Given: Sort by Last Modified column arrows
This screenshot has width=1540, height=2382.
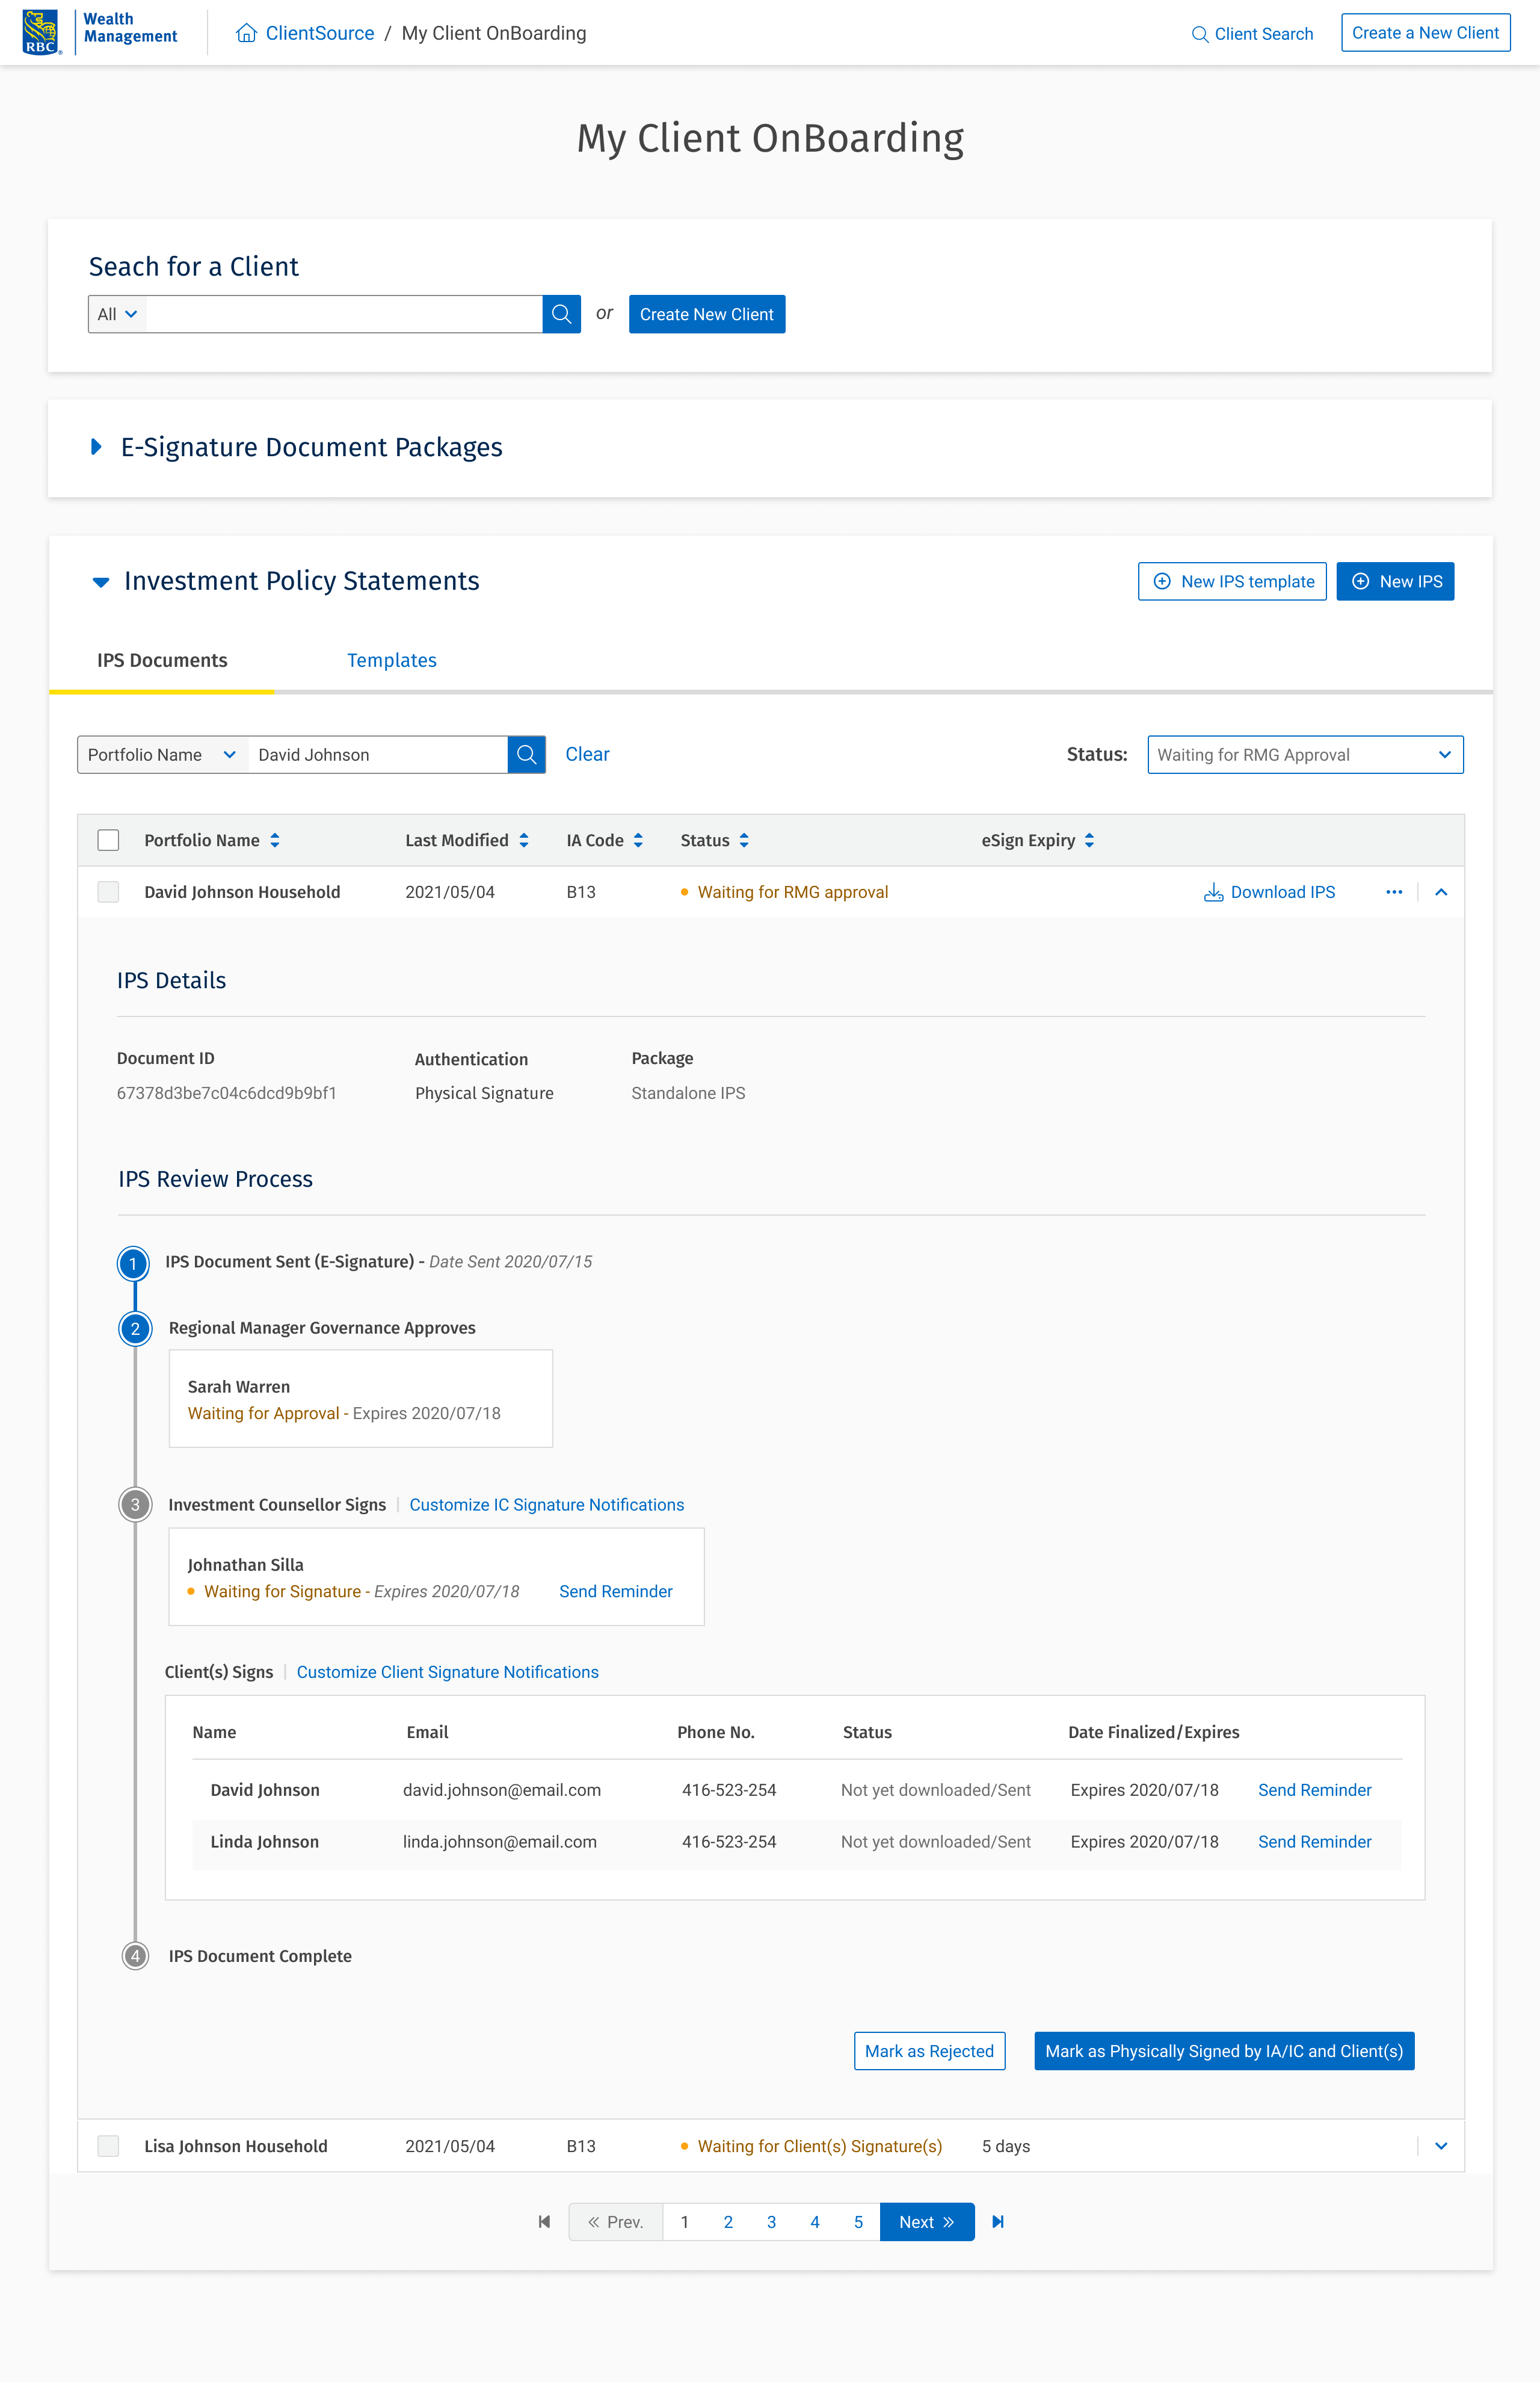Looking at the screenshot, I should coord(524,840).
